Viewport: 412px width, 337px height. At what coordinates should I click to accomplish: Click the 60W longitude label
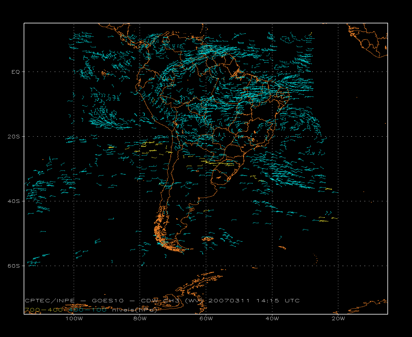click(x=206, y=318)
